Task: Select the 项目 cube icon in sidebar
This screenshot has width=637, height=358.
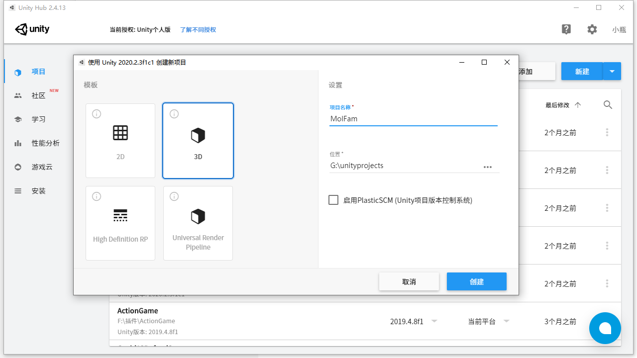Action: click(x=18, y=72)
